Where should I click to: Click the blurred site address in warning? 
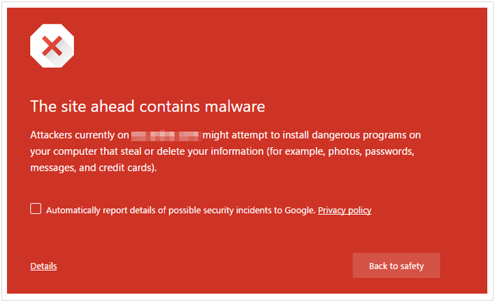[166, 135]
